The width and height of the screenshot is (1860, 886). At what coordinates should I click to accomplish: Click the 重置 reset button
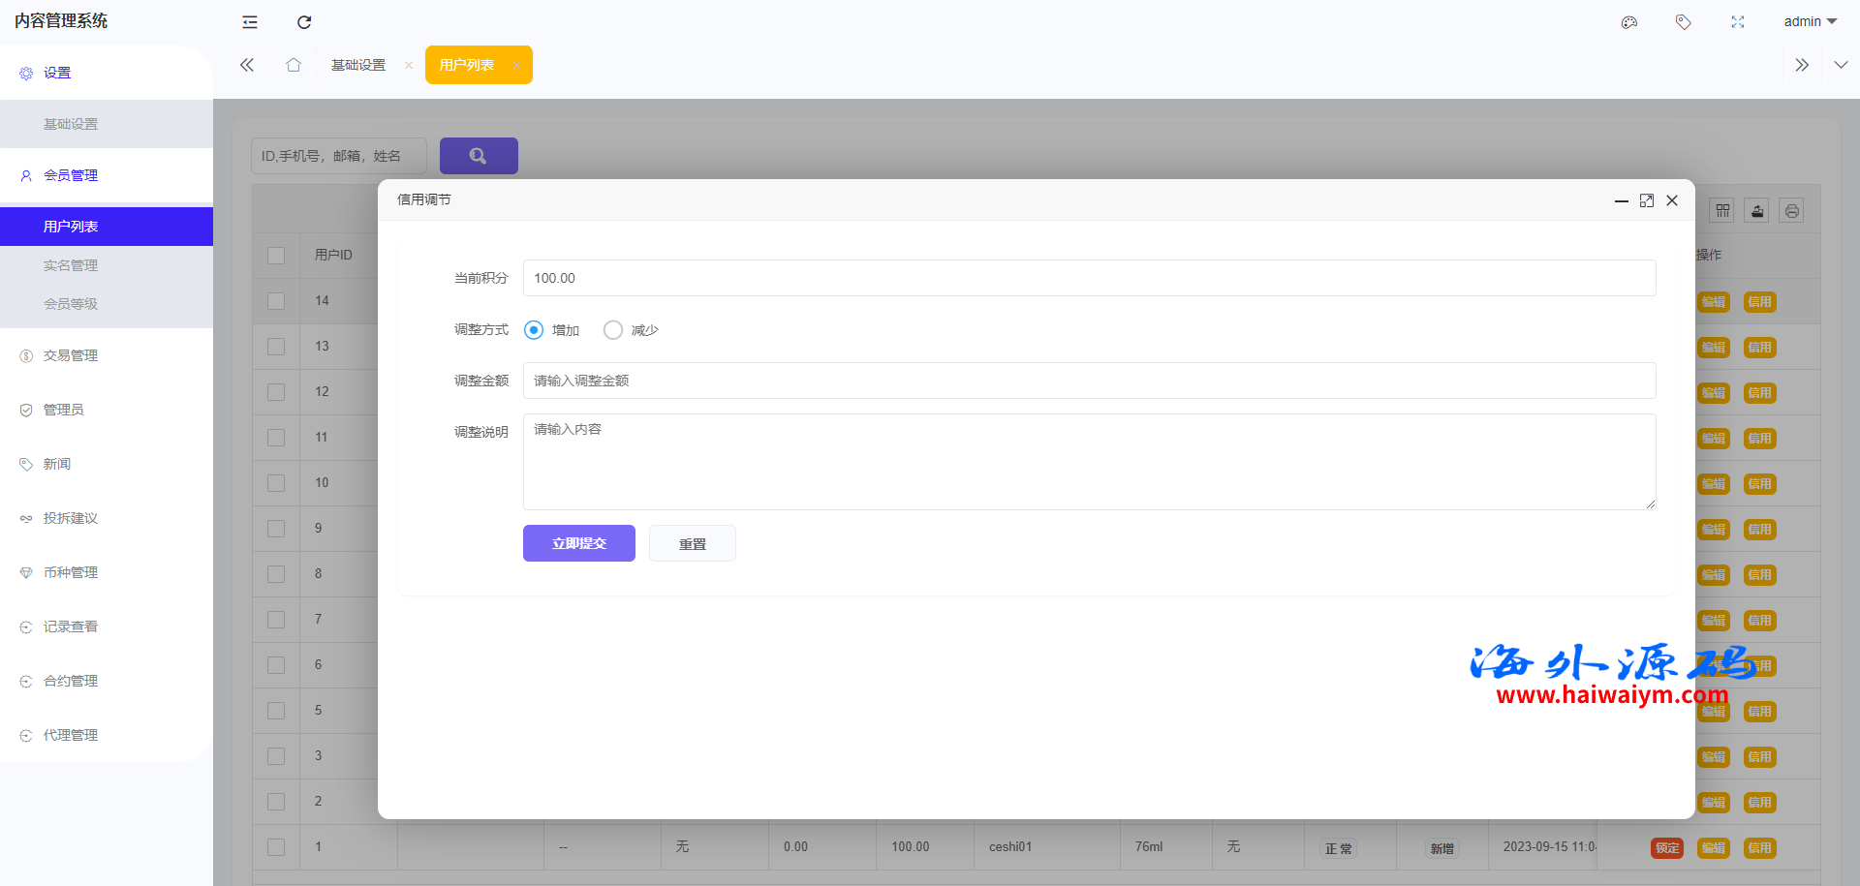click(693, 543)
